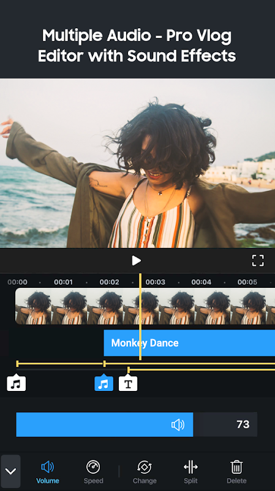This screenshot has width=275, height=491.
Task: Click the 00:00 timeline ruler mark
Action: point(17,282)
